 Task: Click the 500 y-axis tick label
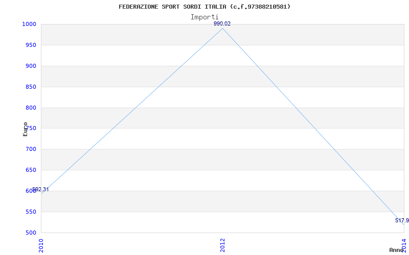(31, 233)
